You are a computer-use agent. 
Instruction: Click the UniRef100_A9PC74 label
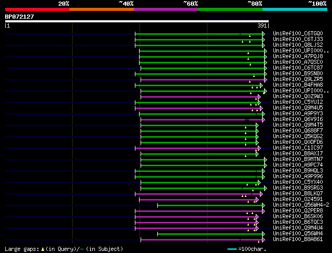298,165
